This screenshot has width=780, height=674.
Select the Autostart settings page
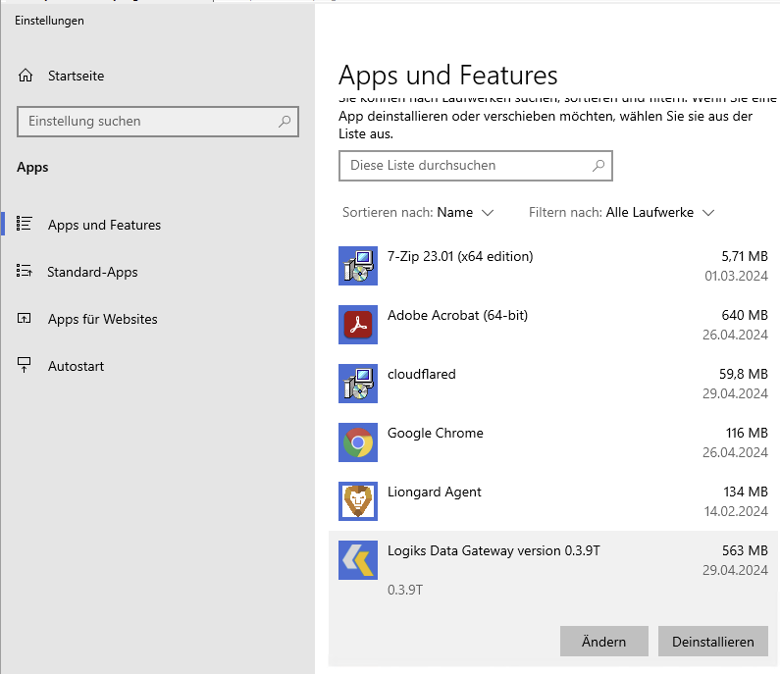(x=76, y=366)
